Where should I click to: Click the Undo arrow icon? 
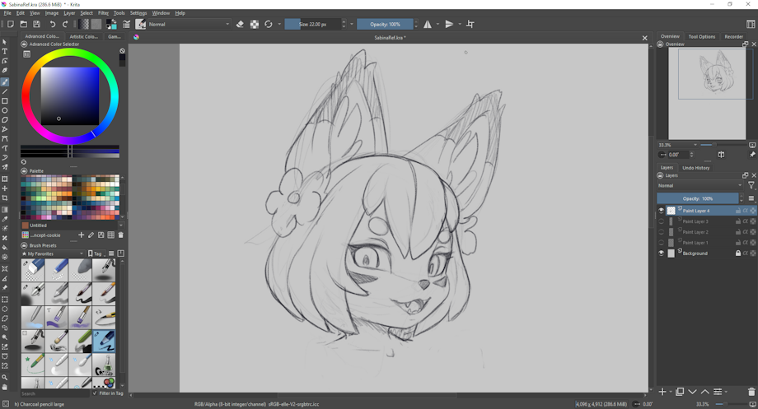[x=53, y=25]
